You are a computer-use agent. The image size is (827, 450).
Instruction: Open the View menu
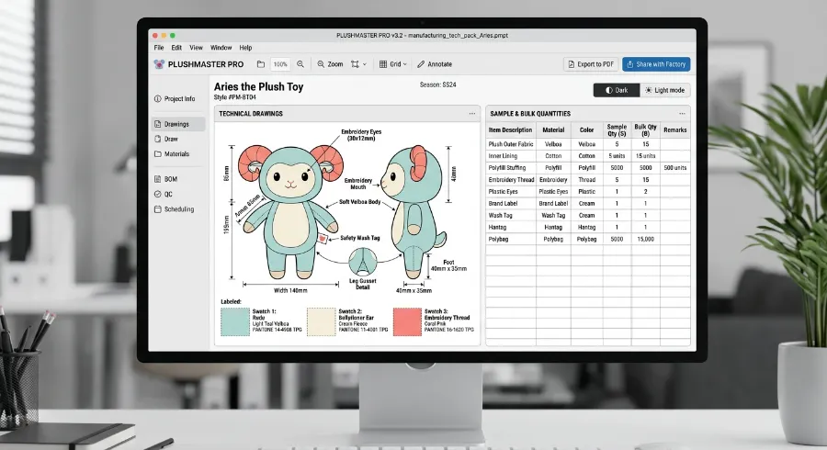(x=197, y=48)
